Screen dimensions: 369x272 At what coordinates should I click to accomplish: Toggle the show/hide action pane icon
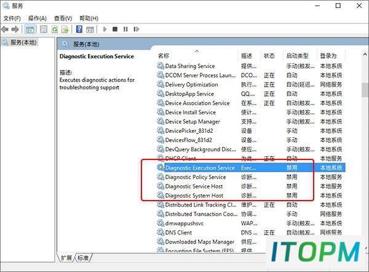[x=90, y=30]
